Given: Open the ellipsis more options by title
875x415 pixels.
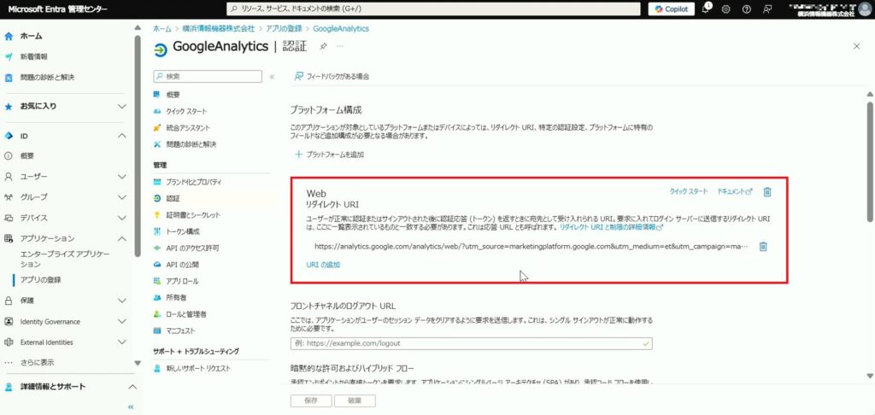Looking at the screenshot, I should (339, 47).
